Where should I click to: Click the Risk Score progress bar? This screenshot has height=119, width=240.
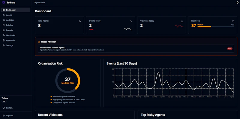pyautogui.click(x=216, y=27)
